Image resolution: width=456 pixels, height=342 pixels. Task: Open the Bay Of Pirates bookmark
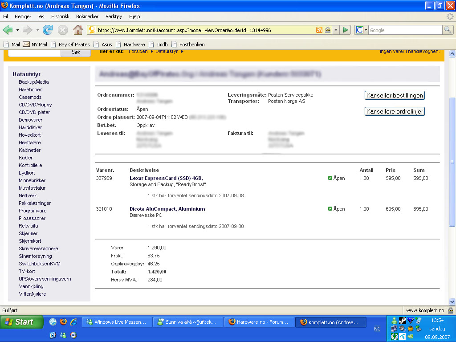click(x=70, y=45)
